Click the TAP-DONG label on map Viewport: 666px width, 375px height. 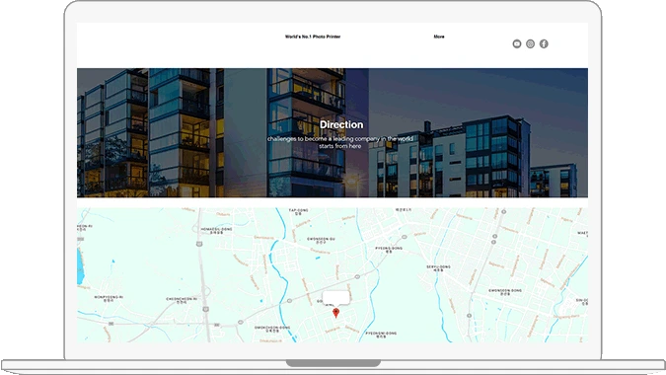(x=298, y=211)
